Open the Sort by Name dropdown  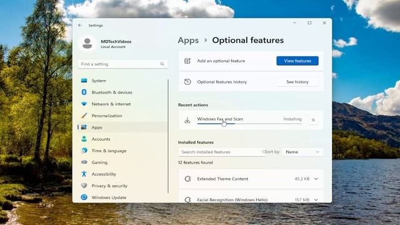[x=302, y=152]
